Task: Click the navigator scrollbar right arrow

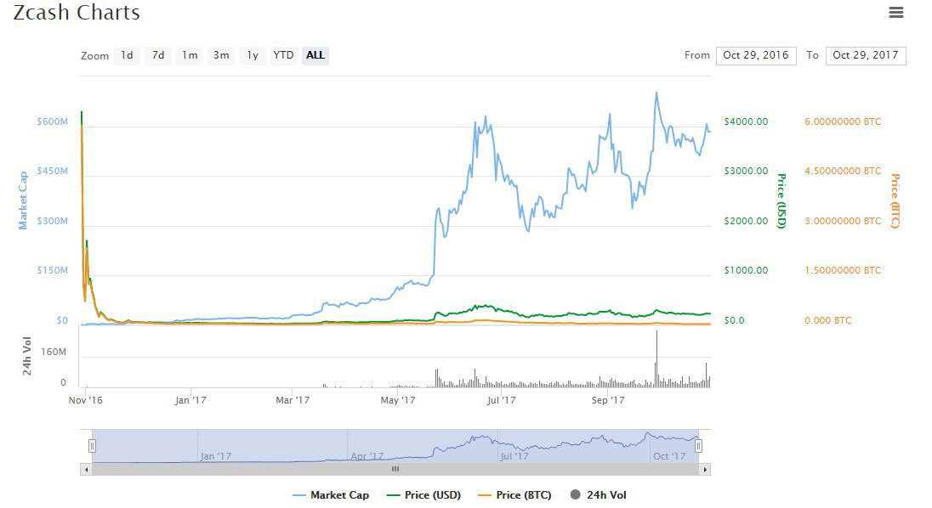Action: (x=705, y=470)
